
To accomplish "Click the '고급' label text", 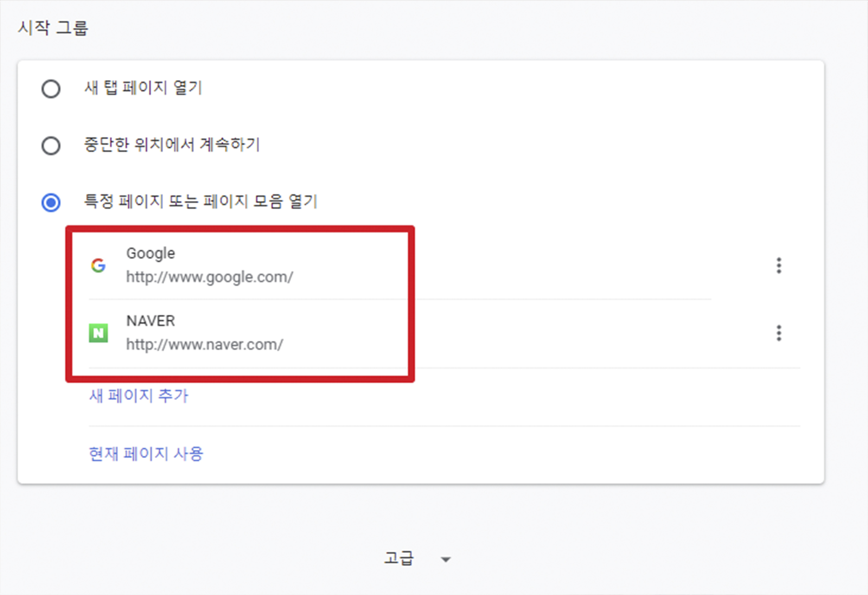I will tap(398, 558).
